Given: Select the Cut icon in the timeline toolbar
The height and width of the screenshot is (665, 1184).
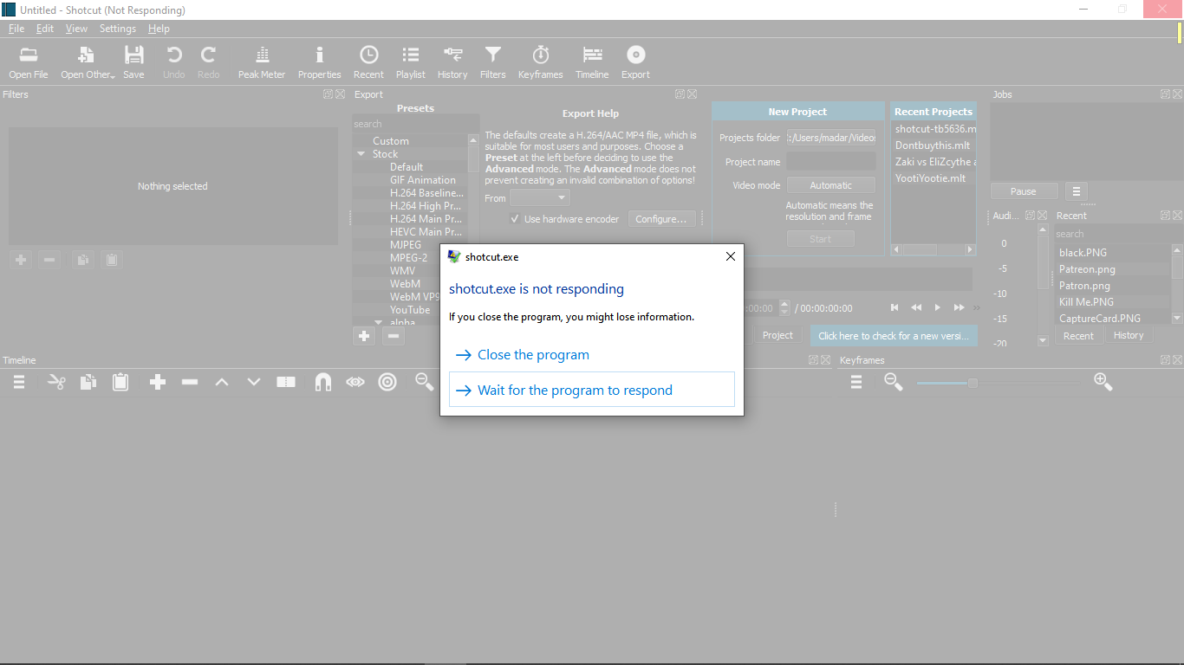Looking at the screenshot, I should tap(55, 382).
